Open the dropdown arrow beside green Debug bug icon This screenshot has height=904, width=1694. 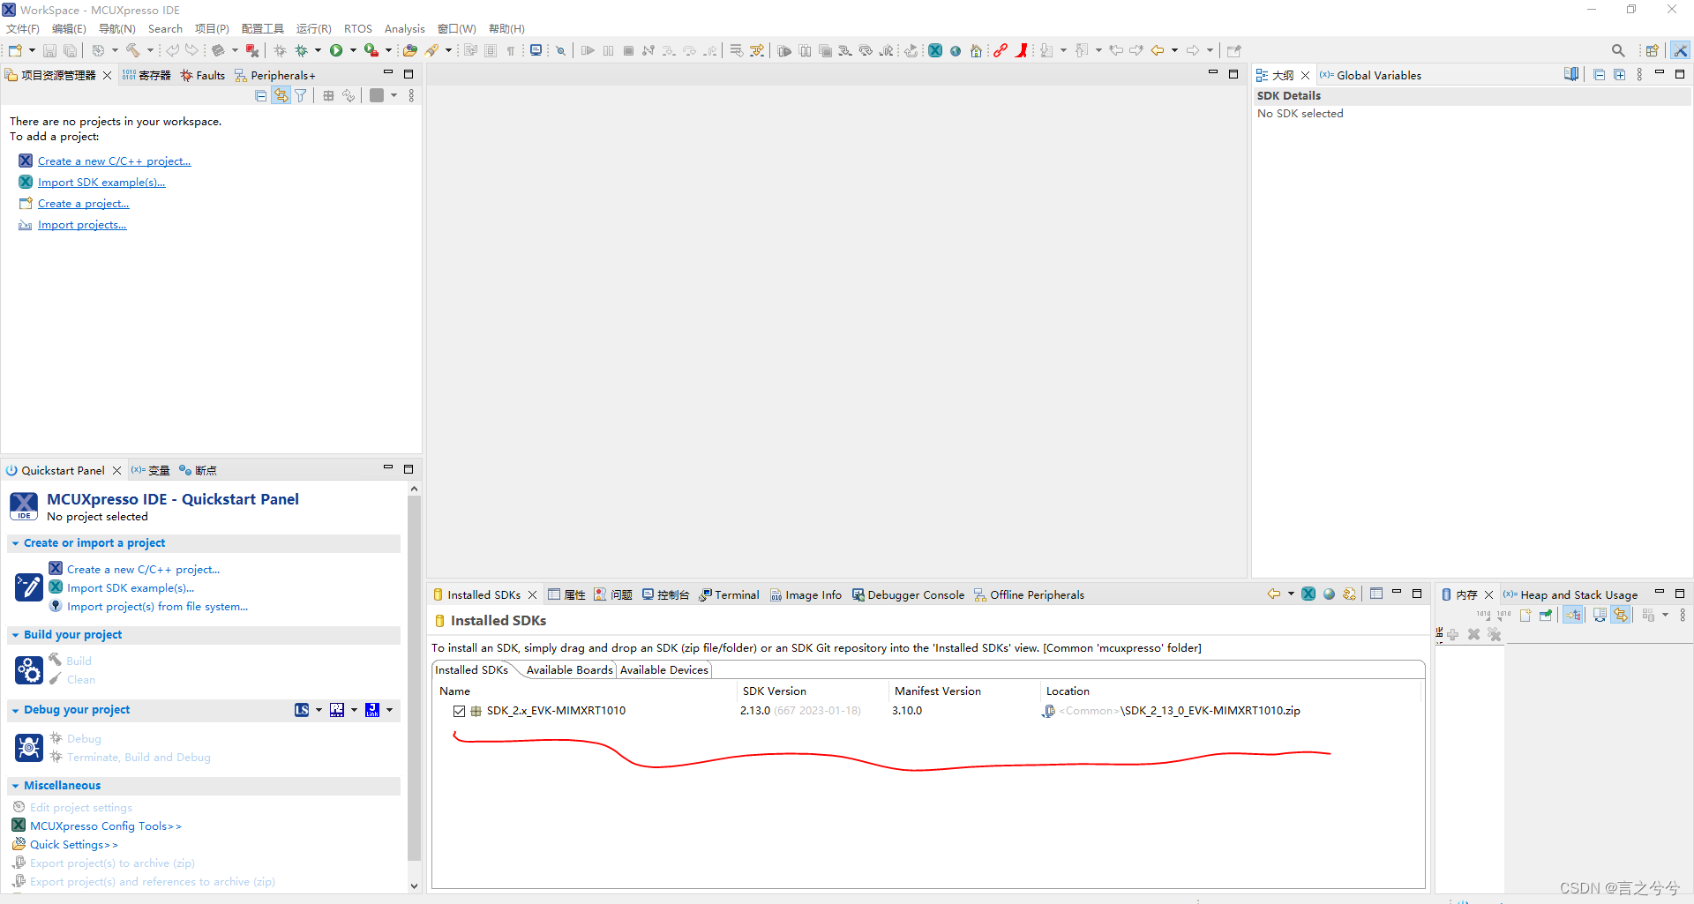[x=318, y=50]
